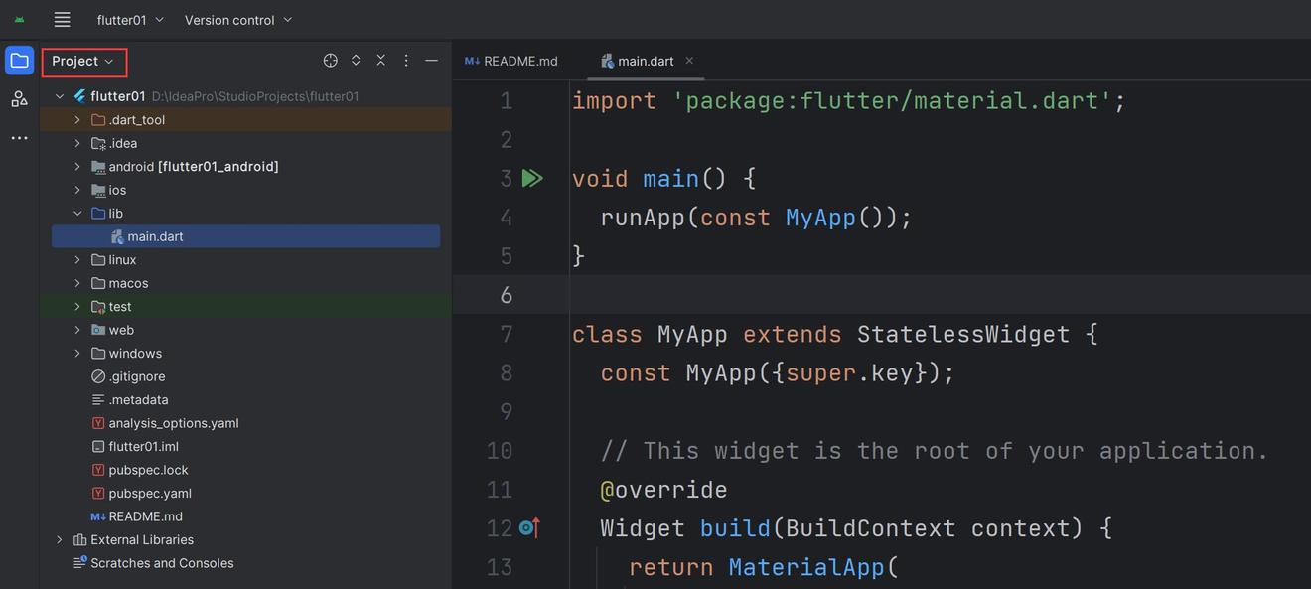
Task: Click the Select Opened File crosshair icon
Action: click(x=331, y=61)
